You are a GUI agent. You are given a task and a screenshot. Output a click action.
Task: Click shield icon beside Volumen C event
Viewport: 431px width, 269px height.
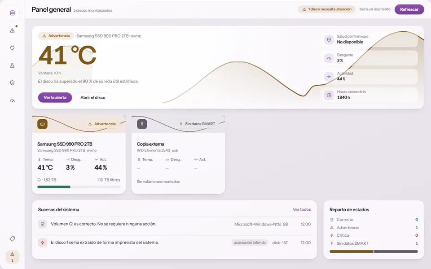(x=42, y=224)
